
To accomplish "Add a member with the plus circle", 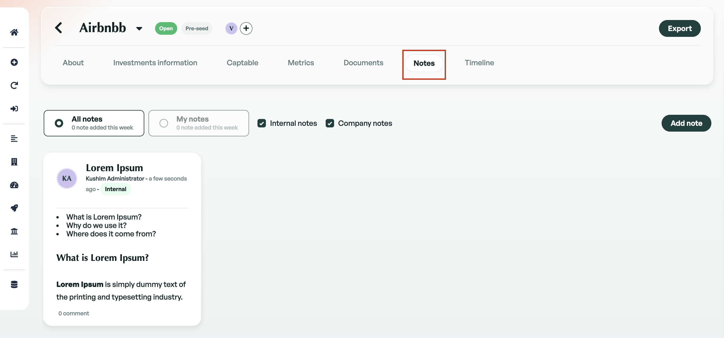I will [x=246, y=28].
